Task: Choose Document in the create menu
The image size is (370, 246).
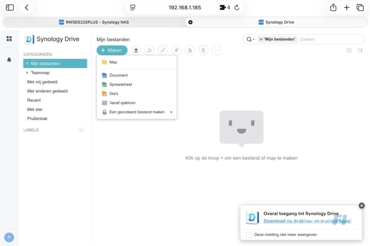Action: [x=118, y=75]
